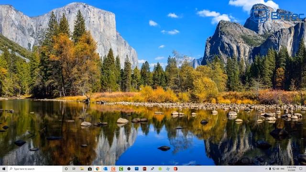Open the Action Center notifications icon

[x=301, y=169]
